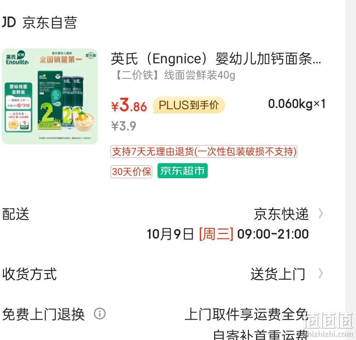Tap the 送货上门 option text

tap(278, 274)
